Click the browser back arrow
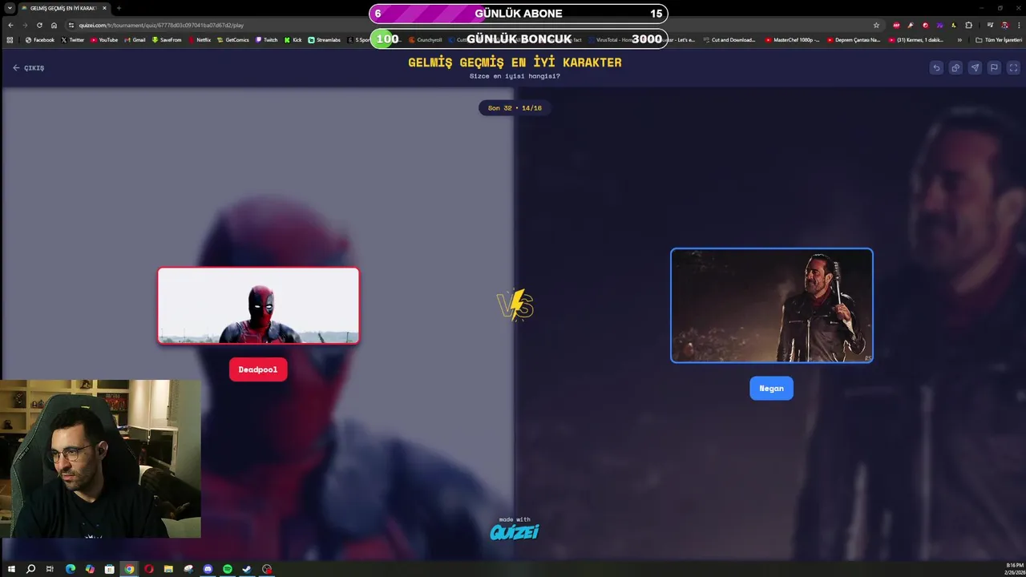This screenshot has height=577, width=1026. coord(10,25)
